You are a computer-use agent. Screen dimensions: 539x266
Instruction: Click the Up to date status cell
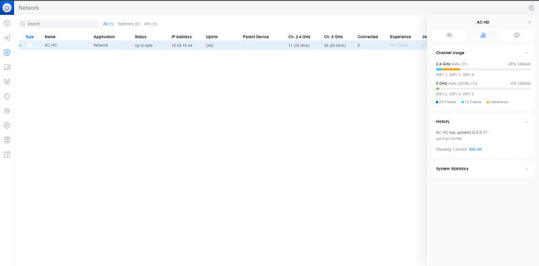[144, 45]
